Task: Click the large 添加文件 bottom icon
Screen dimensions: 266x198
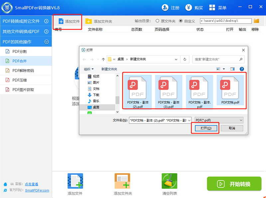Action: coord(75,181)
